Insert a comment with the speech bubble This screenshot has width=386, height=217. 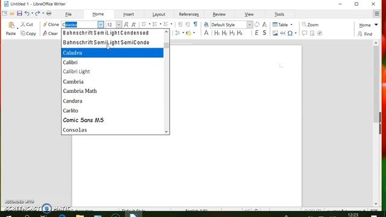305,33
